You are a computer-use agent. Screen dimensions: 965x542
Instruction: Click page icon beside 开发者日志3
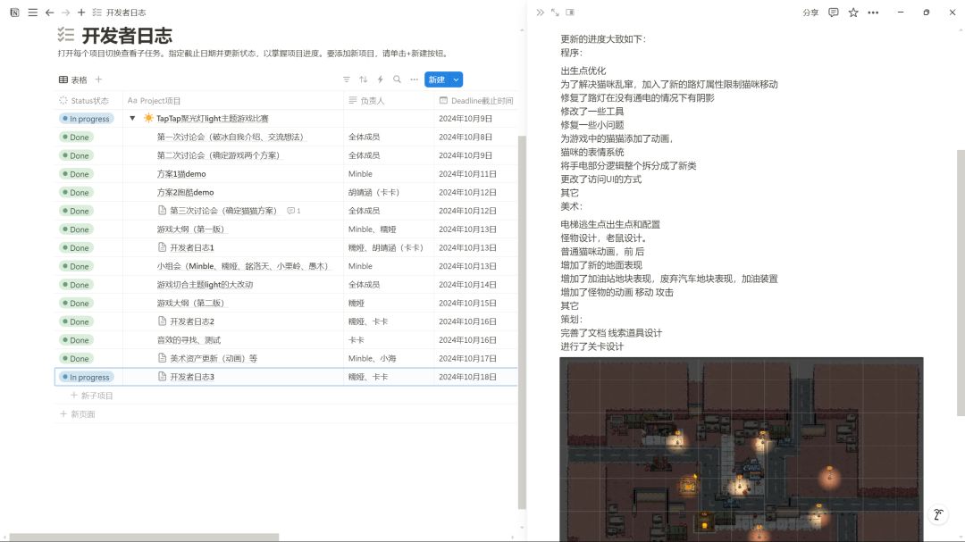[162, 377]
